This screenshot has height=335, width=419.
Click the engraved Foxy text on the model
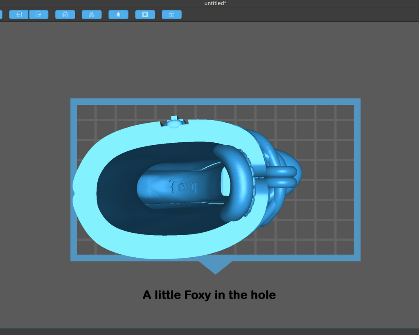183,186
